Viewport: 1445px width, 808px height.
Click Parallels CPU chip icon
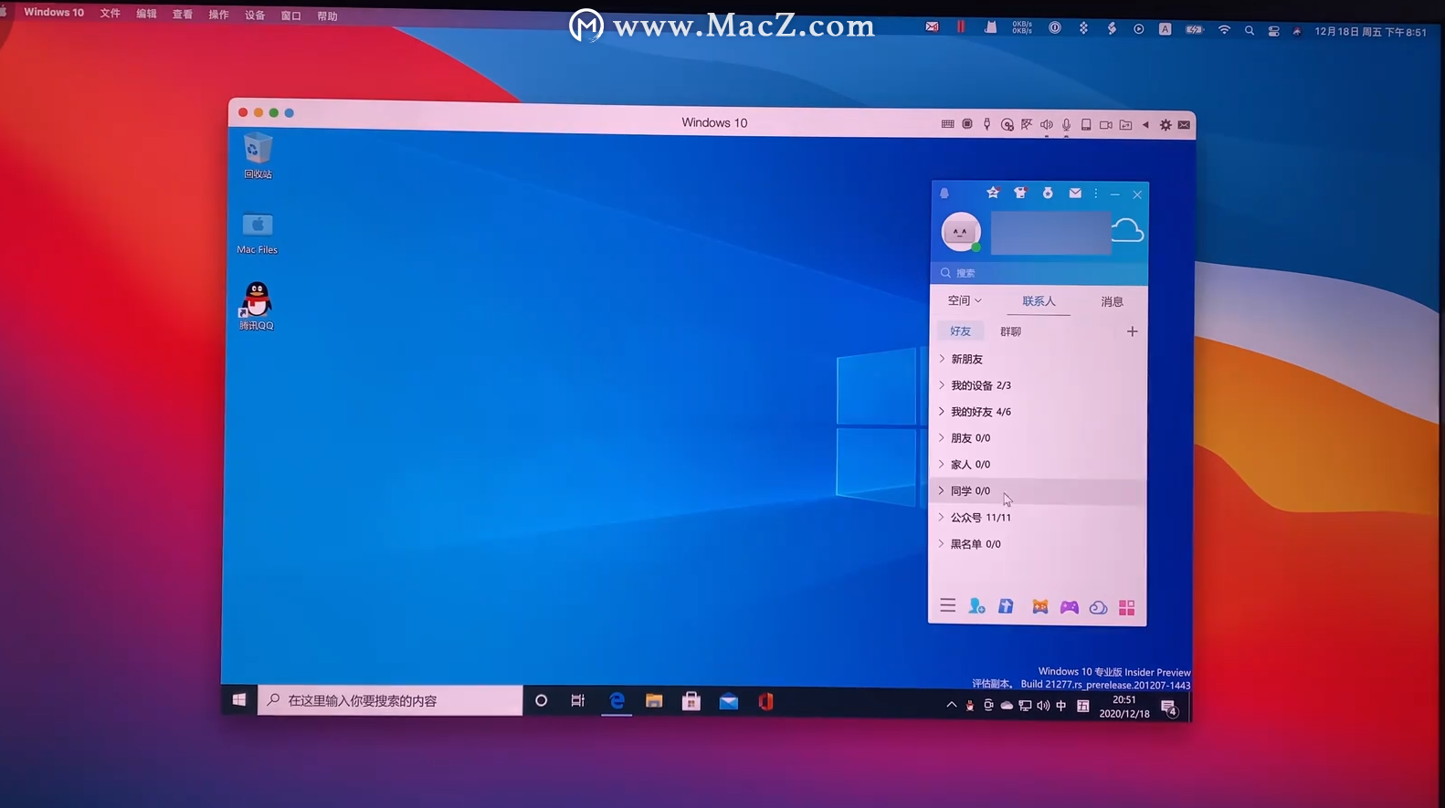(x=967, y=124)
